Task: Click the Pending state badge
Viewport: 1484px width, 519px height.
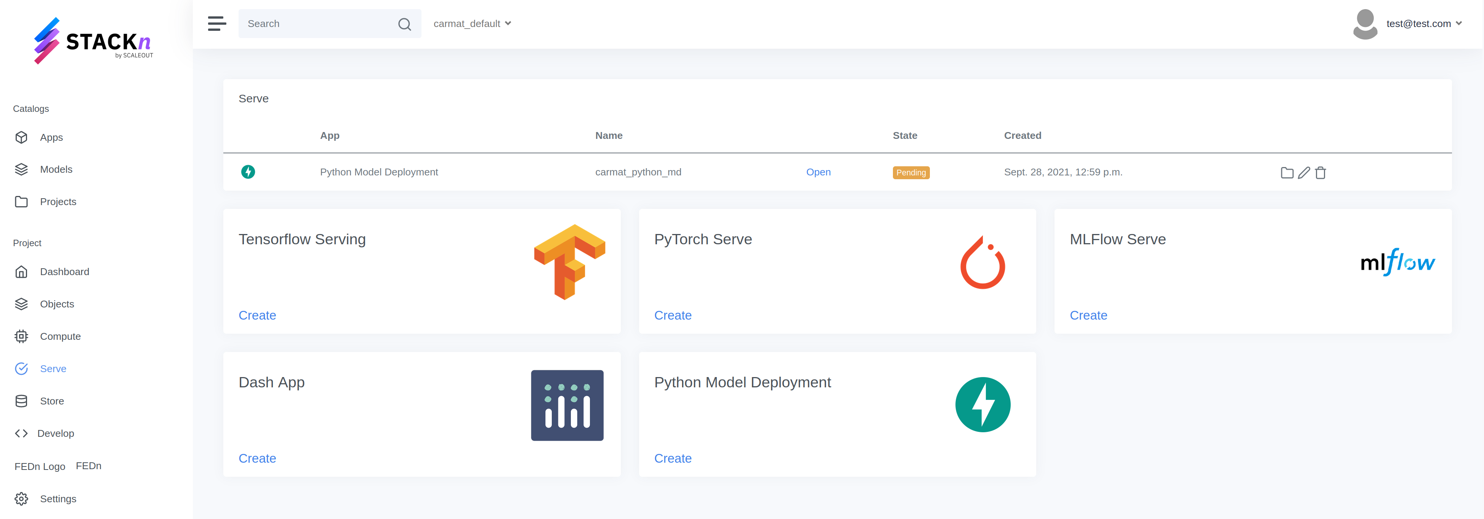Action: [x=911, y=172]
